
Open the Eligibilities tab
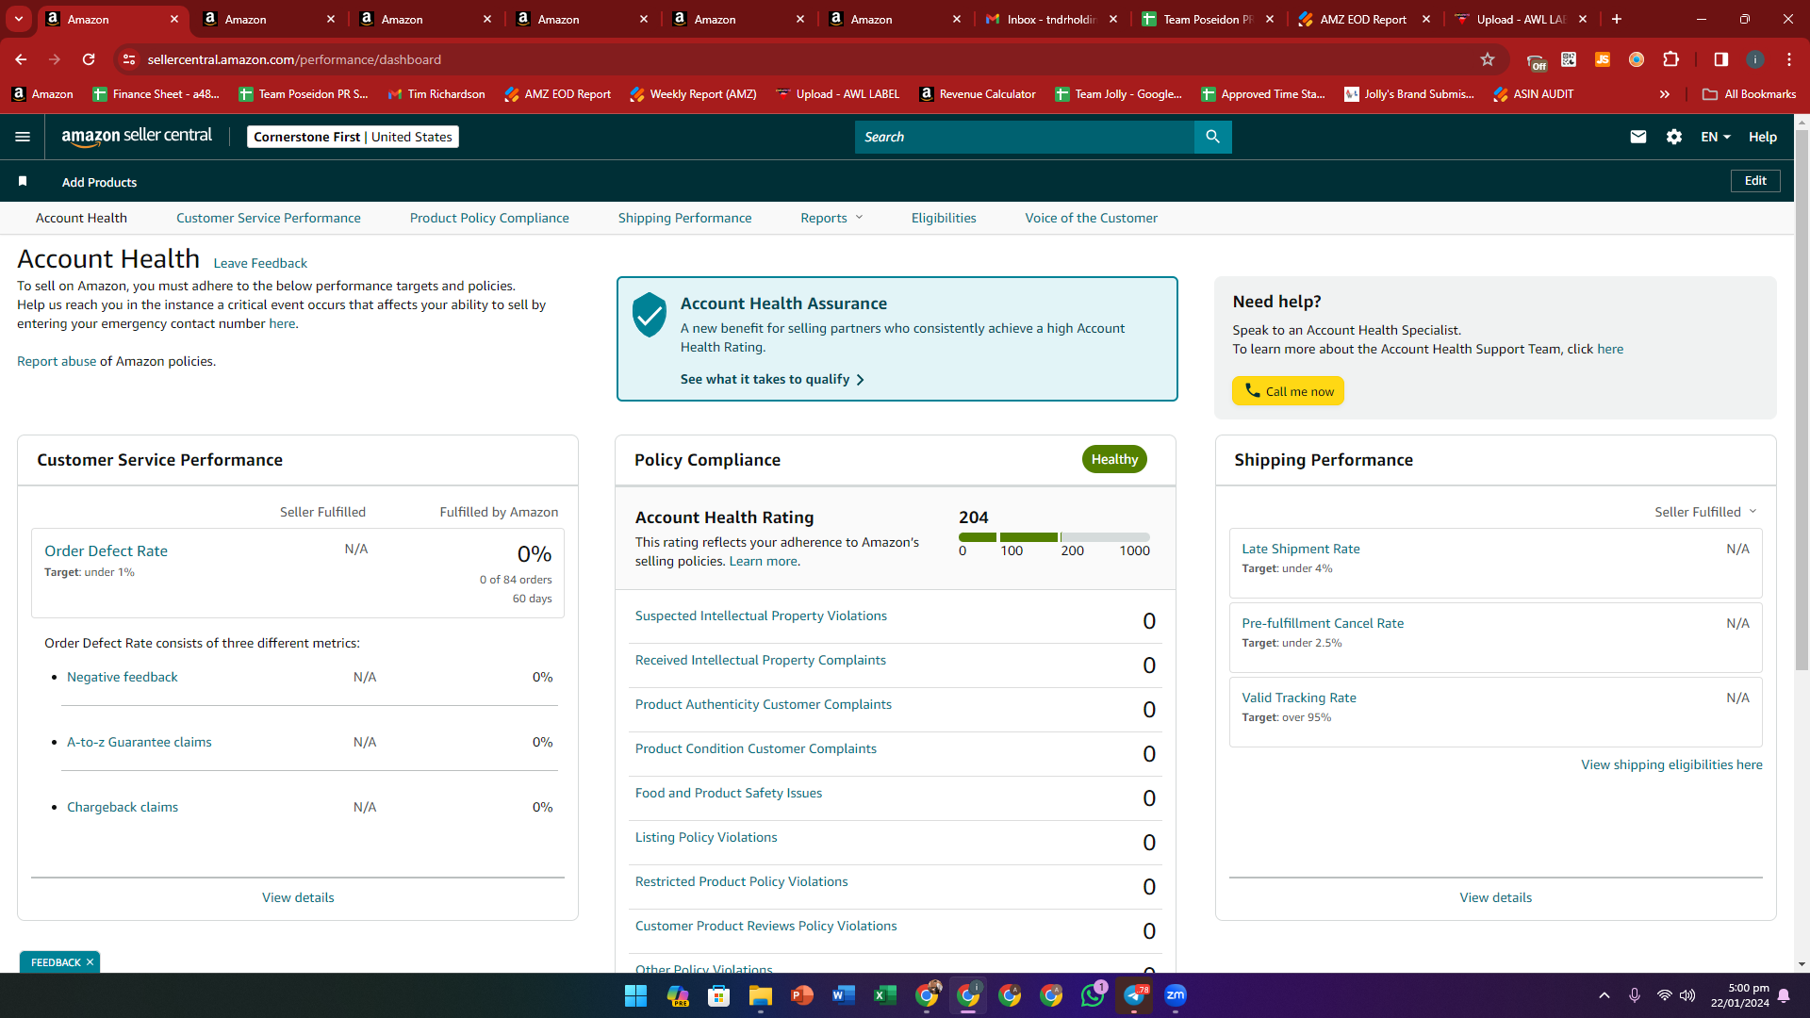944,218
